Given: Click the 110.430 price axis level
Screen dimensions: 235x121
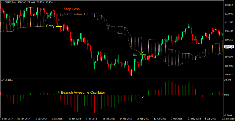Looking at the screenshot, I should (228, 31).
